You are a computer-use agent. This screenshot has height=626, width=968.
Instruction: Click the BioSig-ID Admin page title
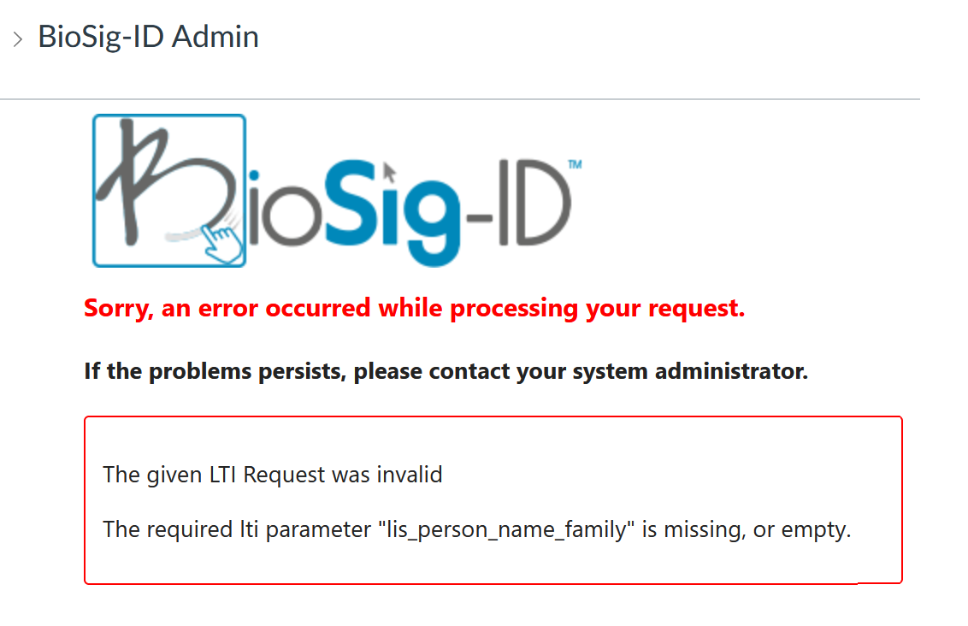[x=148, y=37]
